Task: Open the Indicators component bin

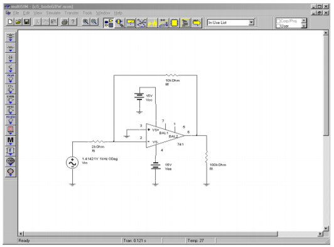Action: click(x=11, y=130)
